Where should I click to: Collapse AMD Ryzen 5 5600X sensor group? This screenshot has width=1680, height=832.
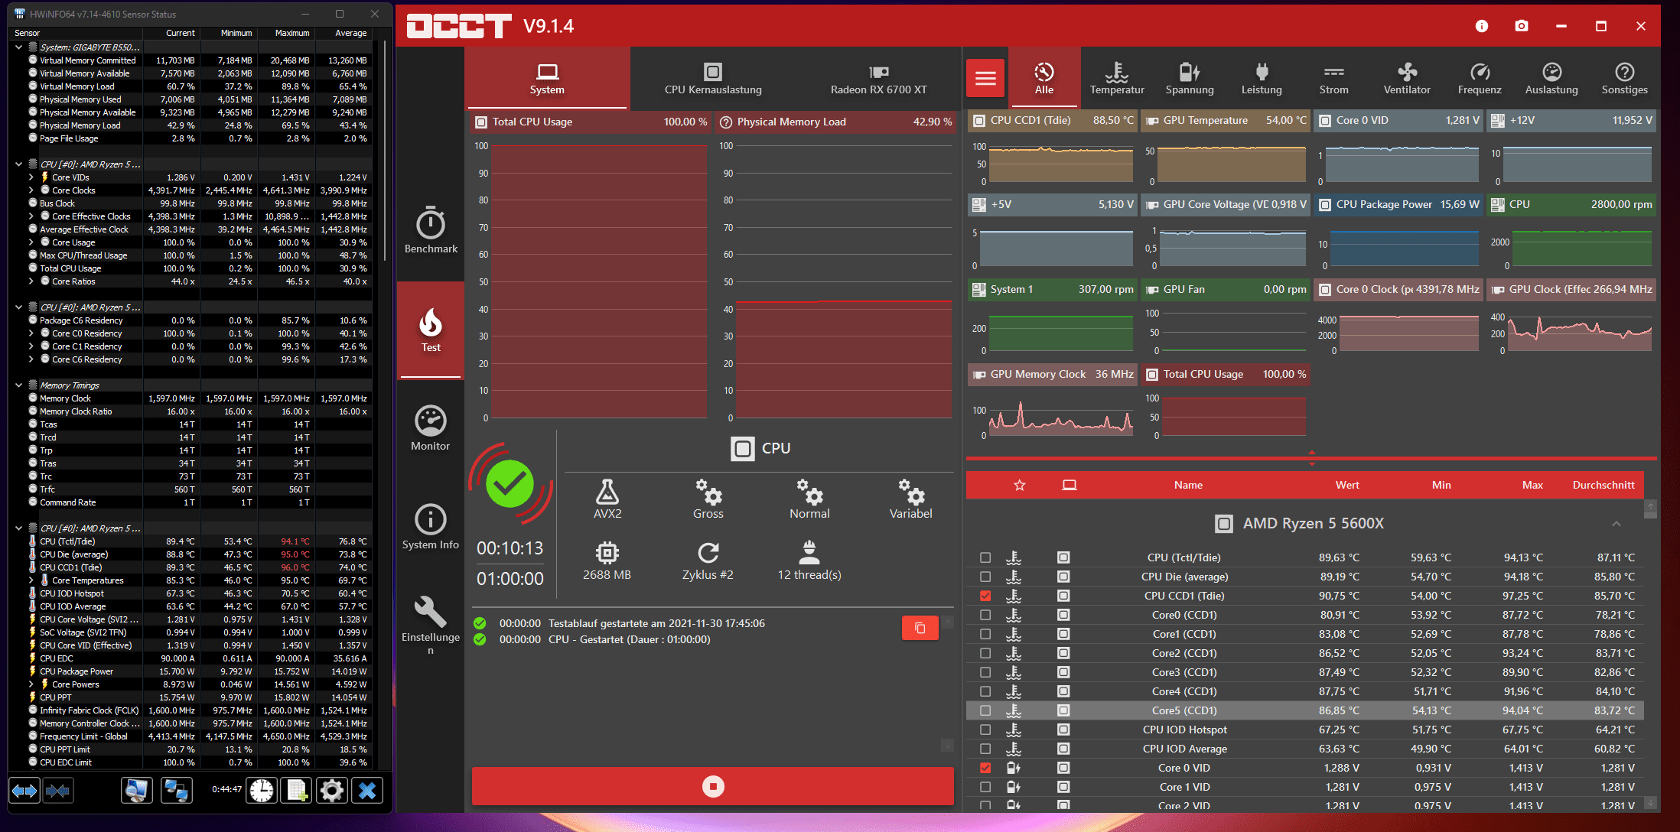[1616, 524]
